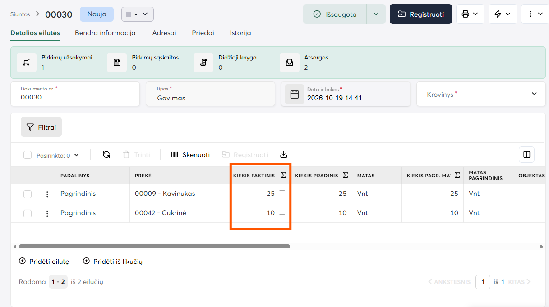Click Pridėti iš likučių
The width and height of the screenshot is (549, 307).
(x=113, y=261)
